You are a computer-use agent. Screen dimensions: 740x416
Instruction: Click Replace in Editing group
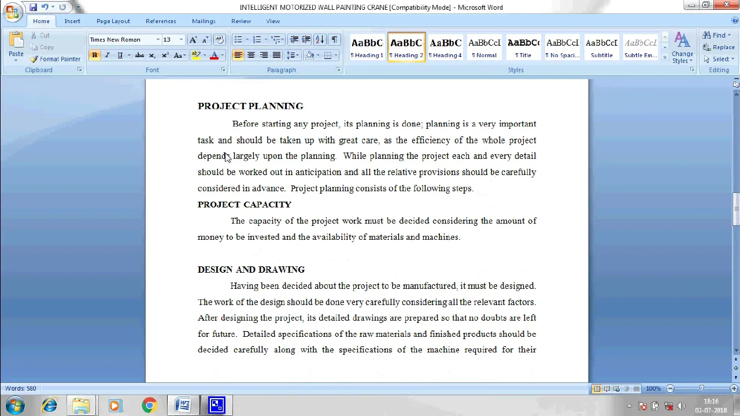719,47
